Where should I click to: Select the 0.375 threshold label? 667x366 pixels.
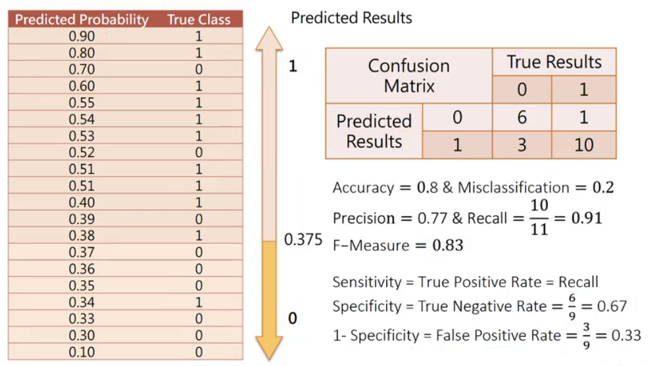click(303, 240)
